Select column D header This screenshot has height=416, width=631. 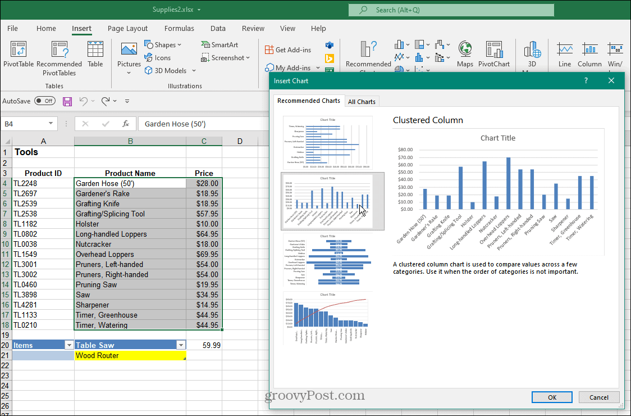tap(240, 141)
